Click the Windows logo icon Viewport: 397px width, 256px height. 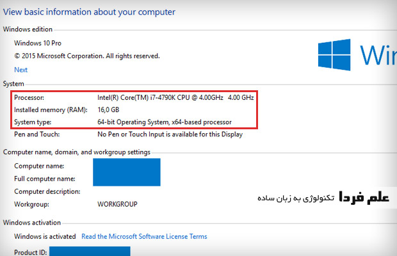(x=334, y=54)
